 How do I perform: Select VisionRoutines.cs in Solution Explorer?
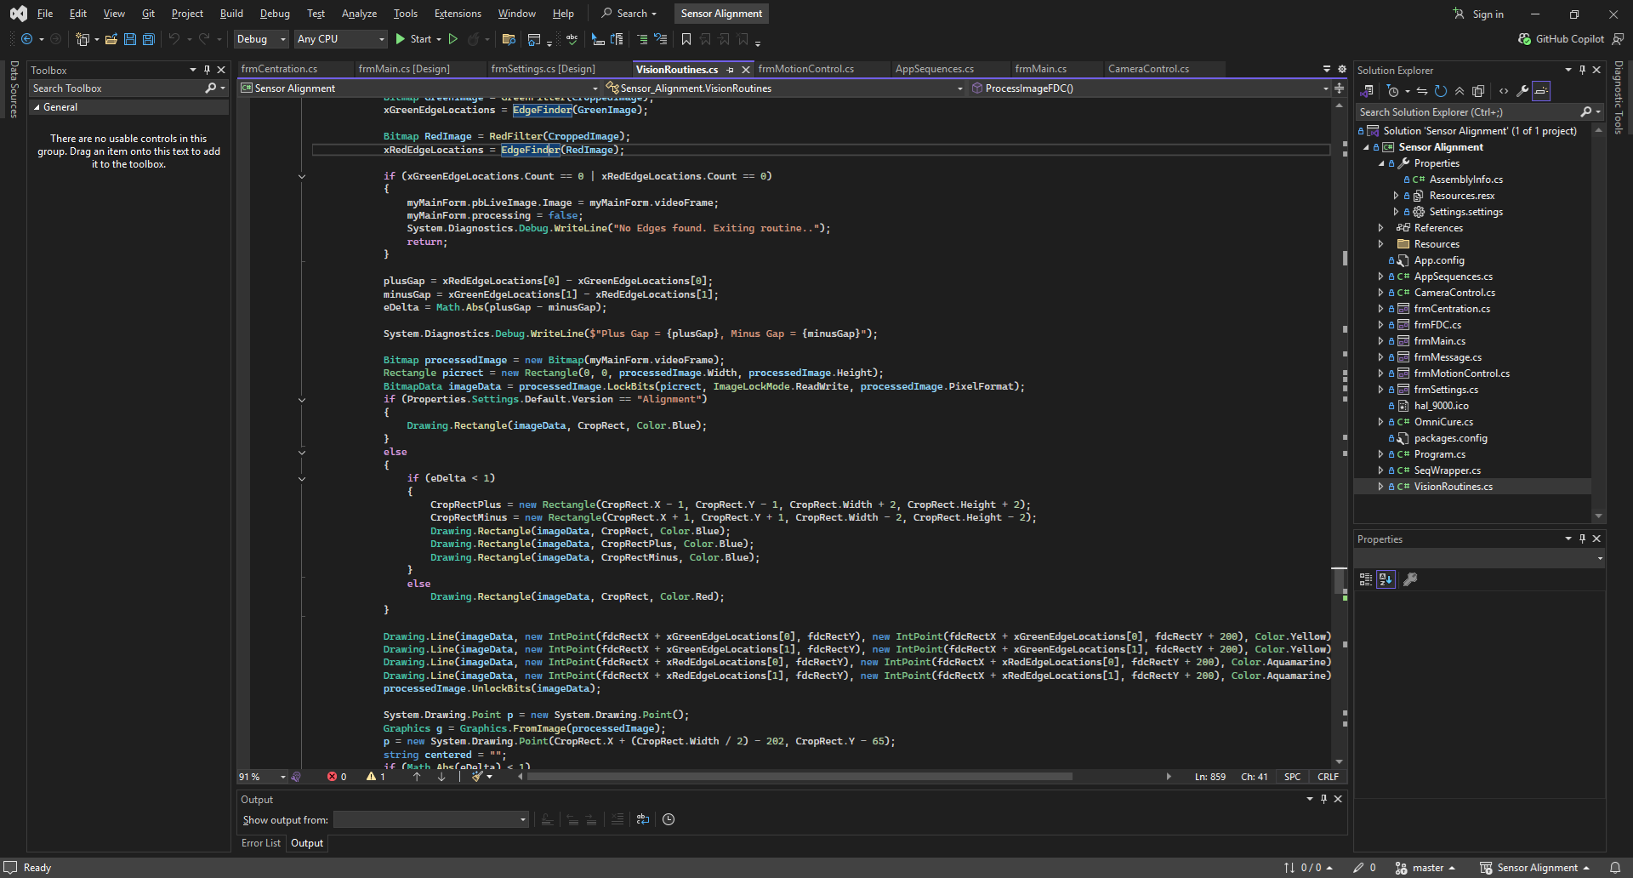click(1453, 487)
